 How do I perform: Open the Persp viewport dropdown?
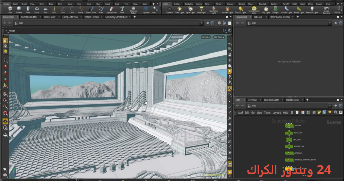click(206, 37)
